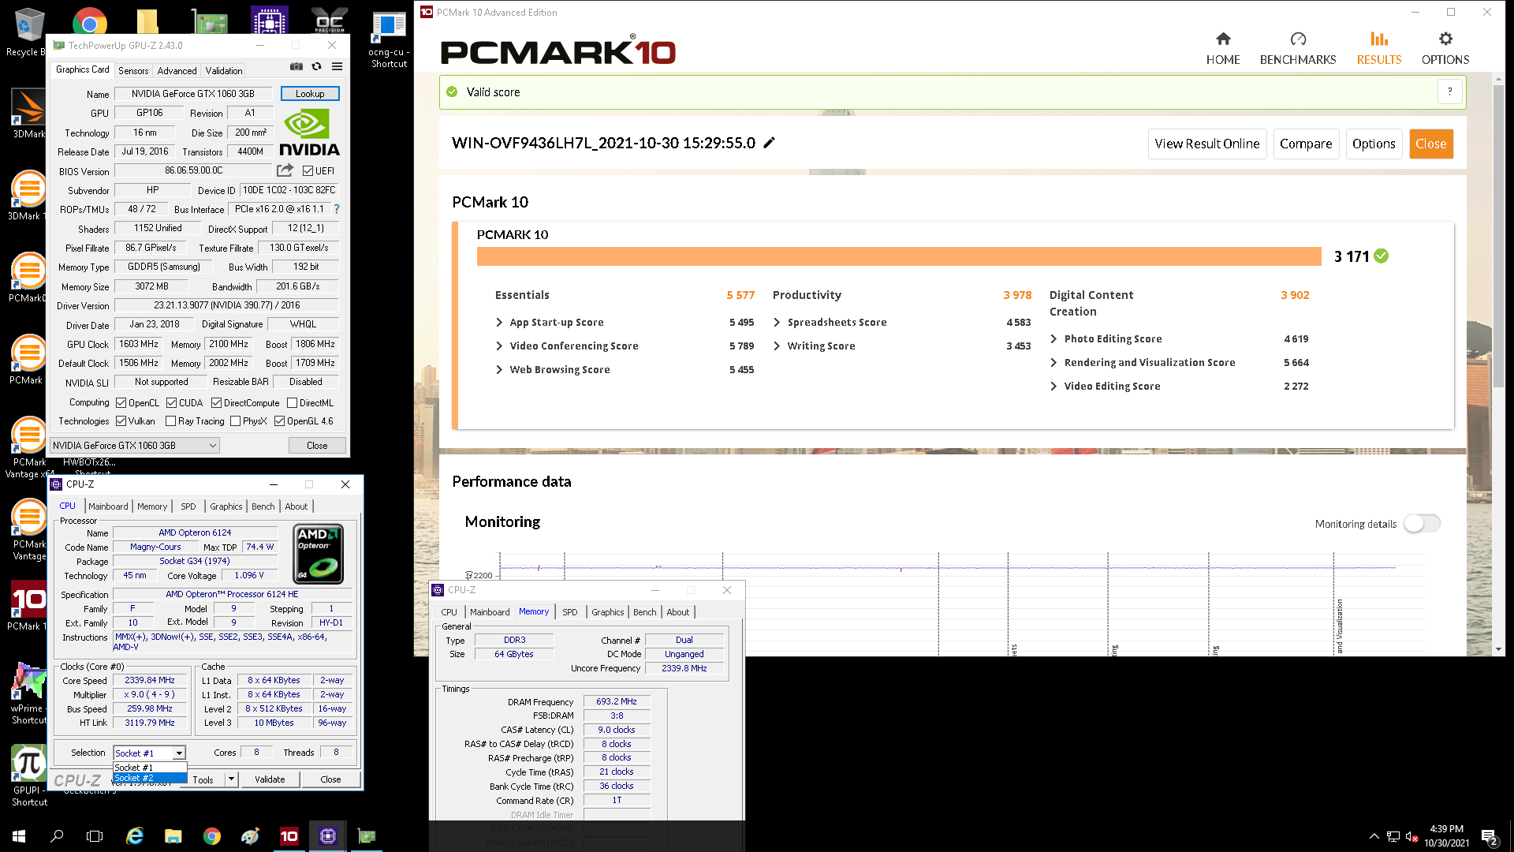Expand Photo Editing Score

point(1053,338)
